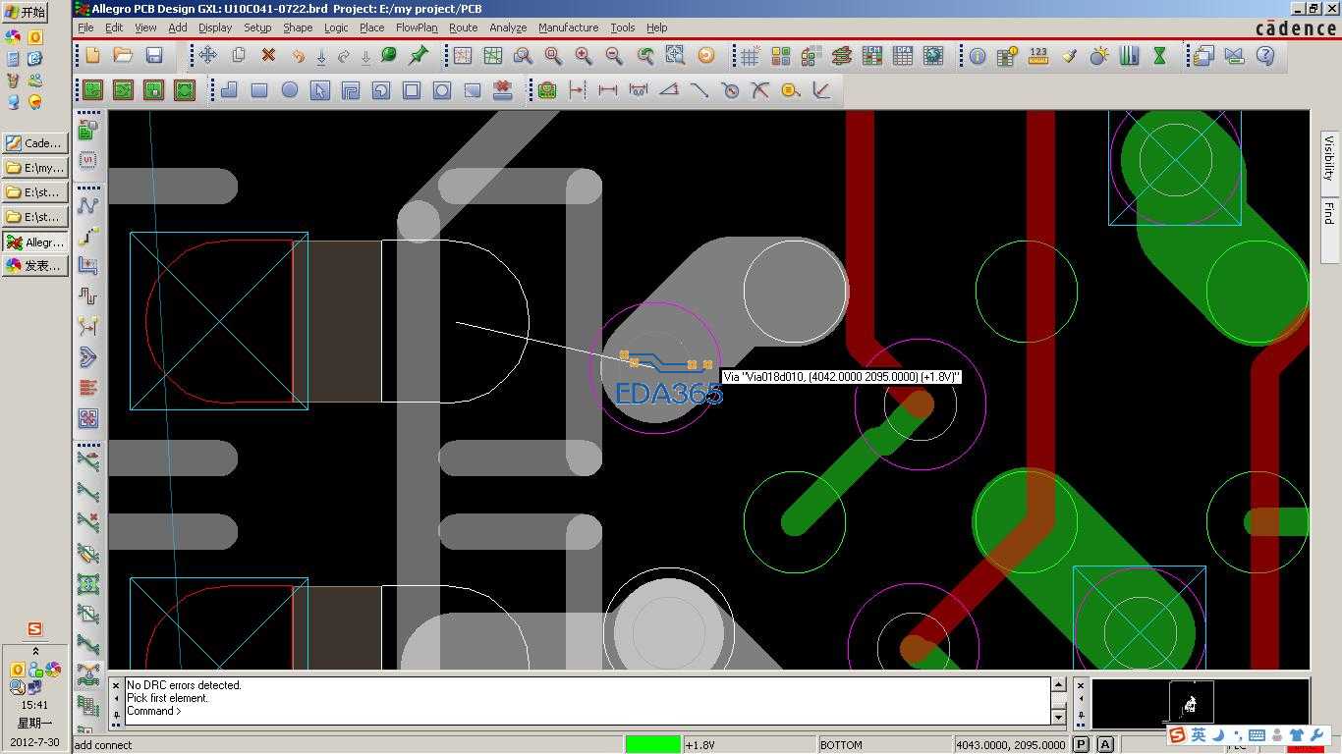Expand the Visibility side panel
Viewport: 1342px width, 754px height.
1328,158
